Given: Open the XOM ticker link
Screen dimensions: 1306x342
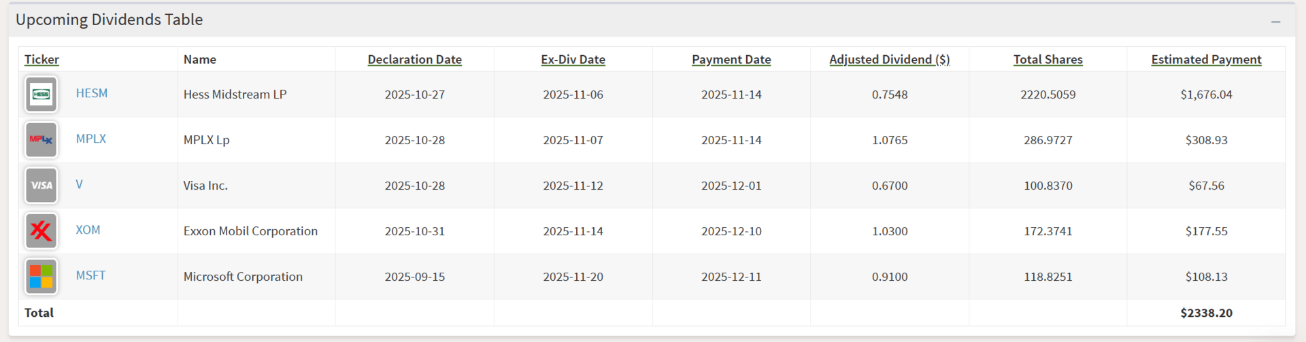Looking at the screenshot, I should tap(88, 230).
